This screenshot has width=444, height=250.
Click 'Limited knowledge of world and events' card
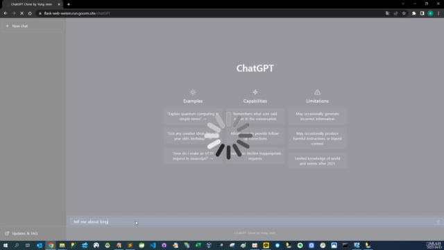(x=317, y=160)
